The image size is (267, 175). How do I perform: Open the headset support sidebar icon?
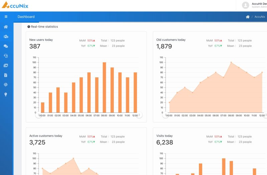point(6,56)
